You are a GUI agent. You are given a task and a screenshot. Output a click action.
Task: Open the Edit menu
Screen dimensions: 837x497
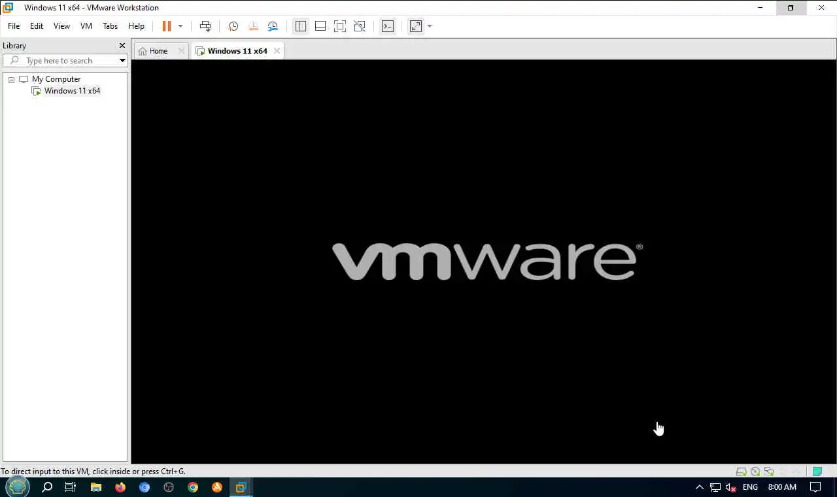(x=37, y=26)
